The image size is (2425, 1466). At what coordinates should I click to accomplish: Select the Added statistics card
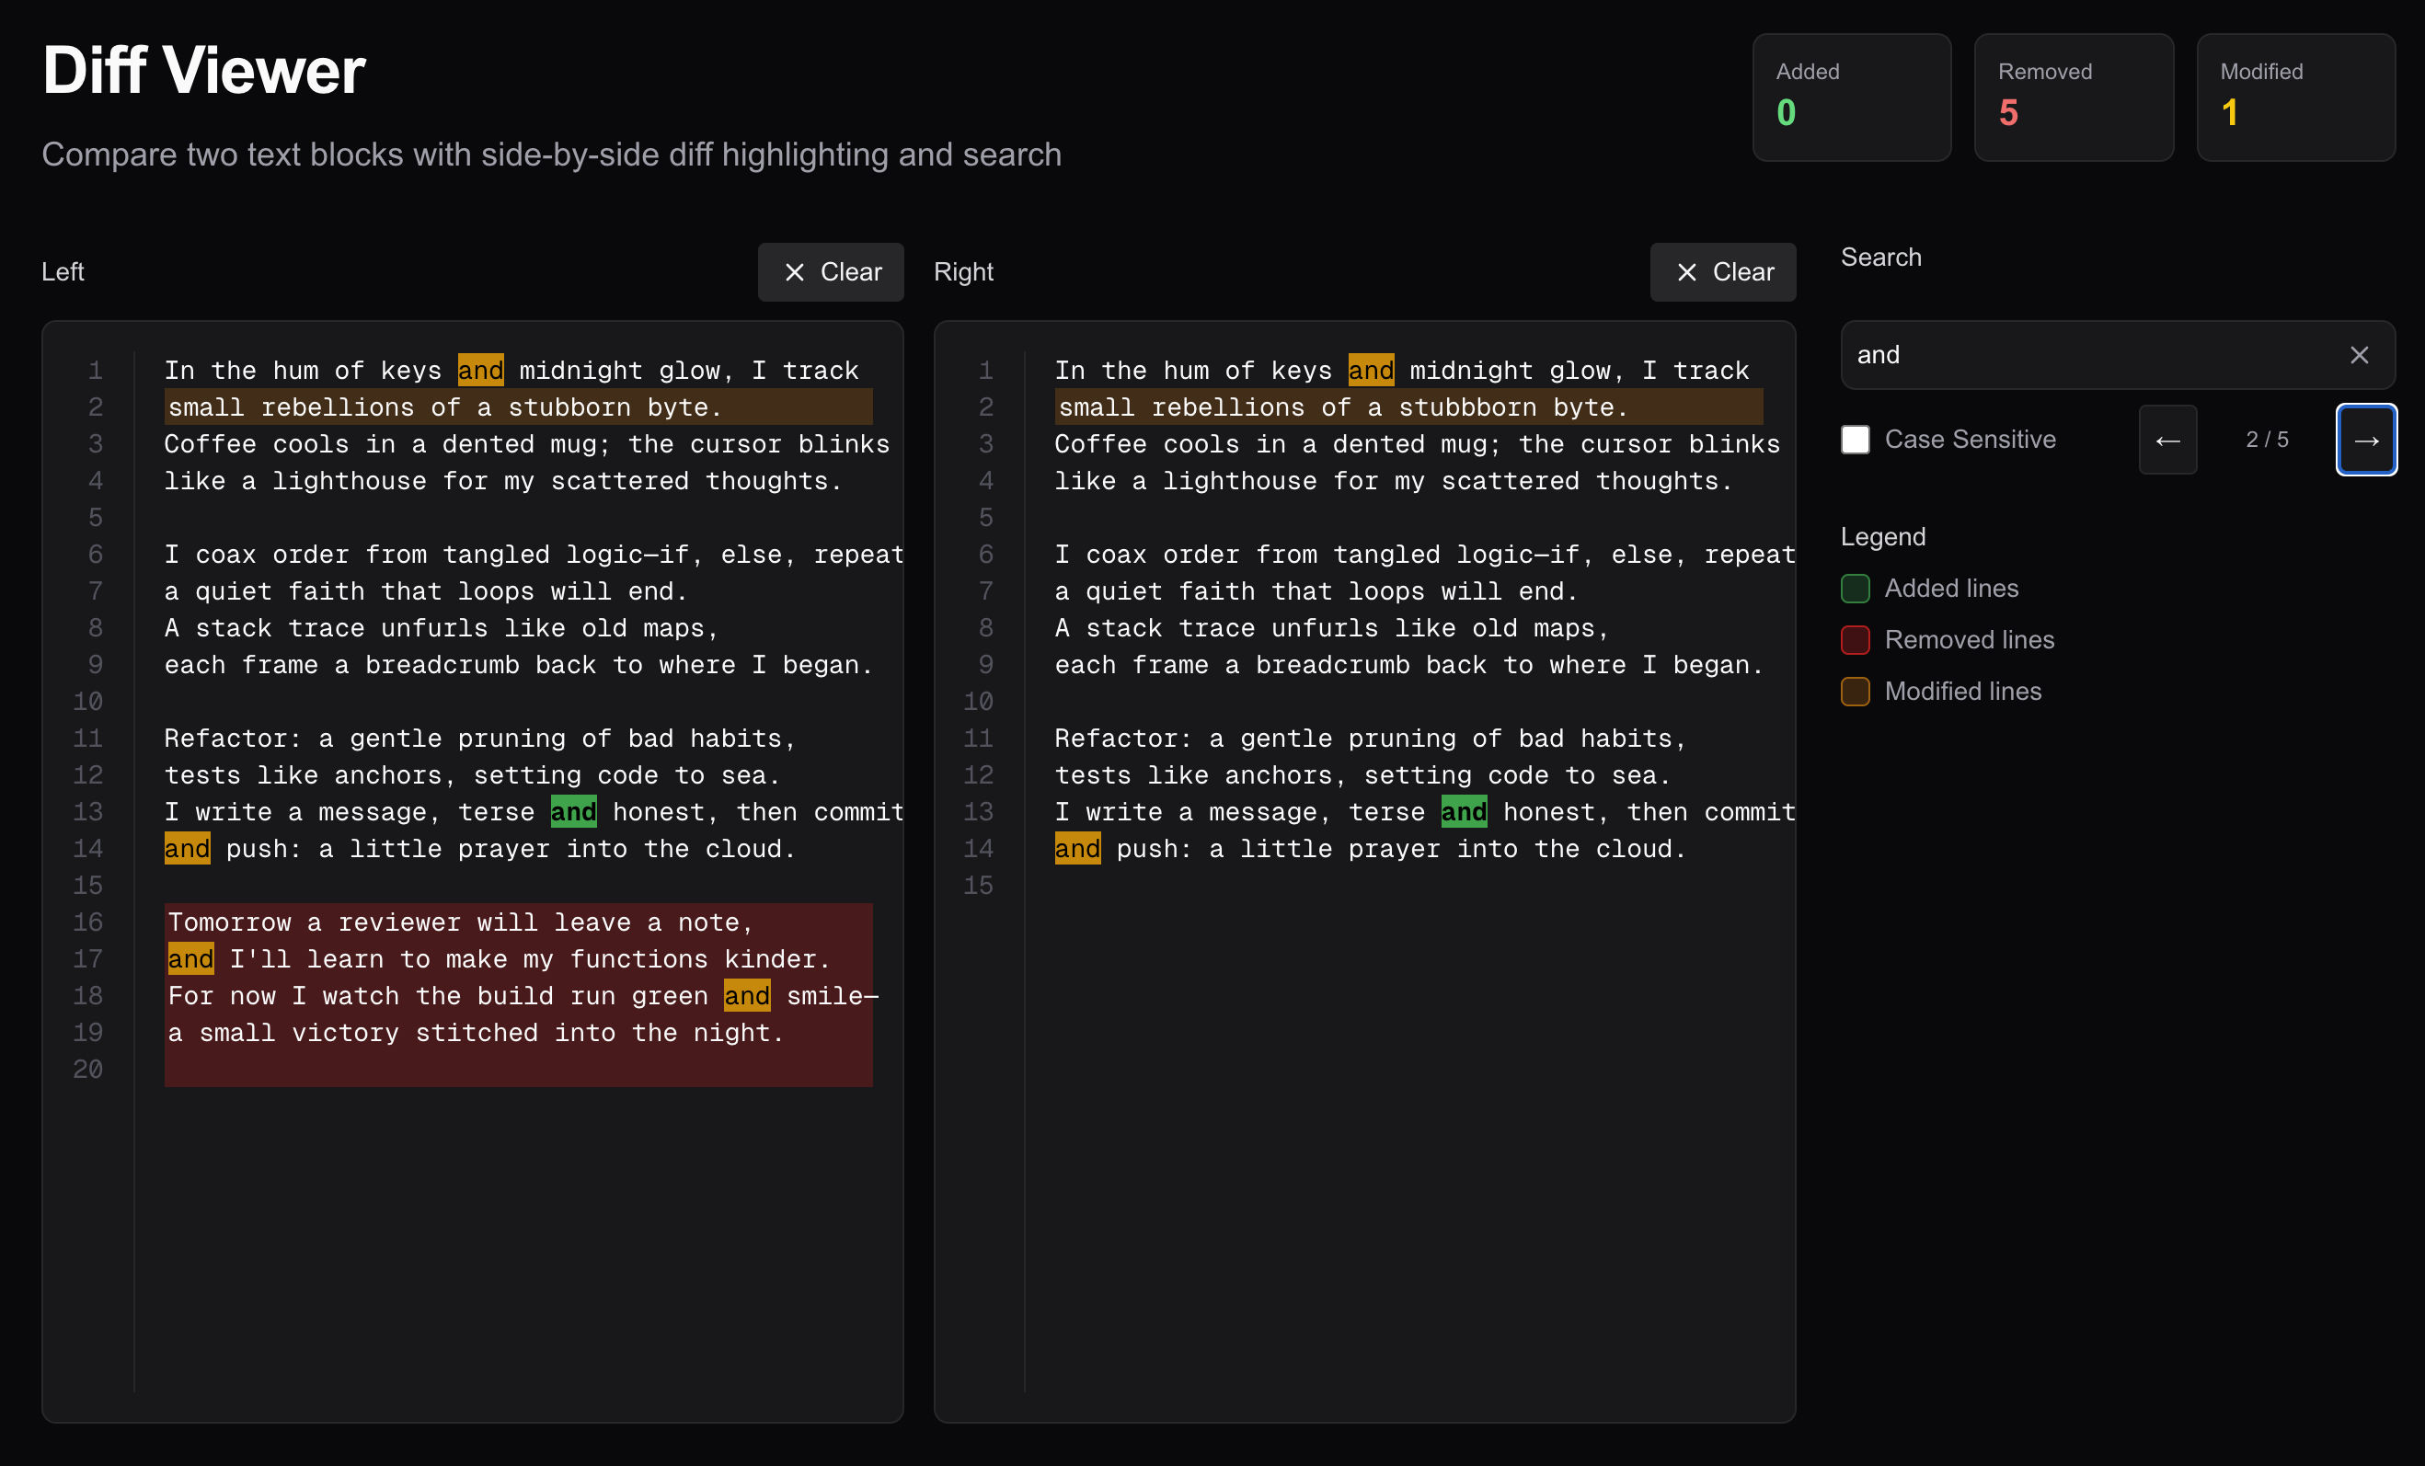[1852, 97]
